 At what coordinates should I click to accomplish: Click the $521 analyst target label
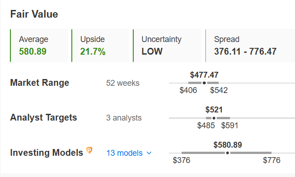click(x=214, y=110)
